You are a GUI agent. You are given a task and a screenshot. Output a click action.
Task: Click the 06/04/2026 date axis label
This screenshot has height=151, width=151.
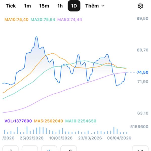point(119,138)
